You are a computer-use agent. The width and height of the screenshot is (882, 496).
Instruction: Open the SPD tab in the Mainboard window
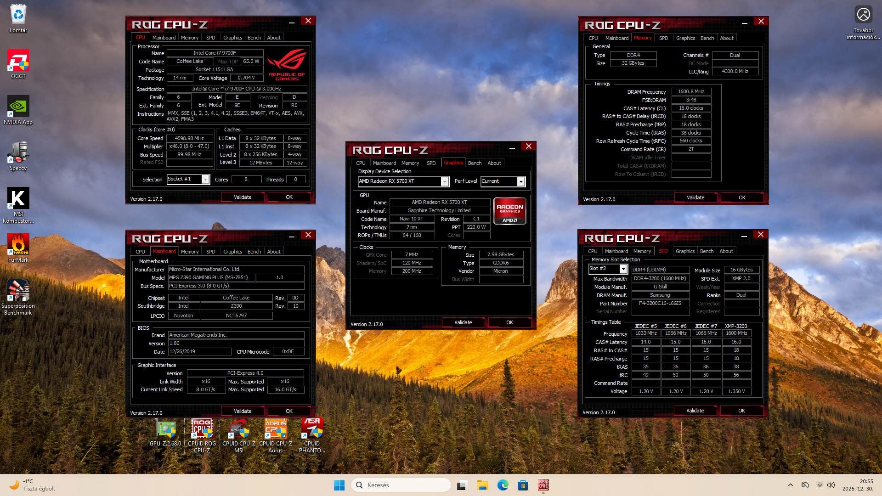pos(210,252)
